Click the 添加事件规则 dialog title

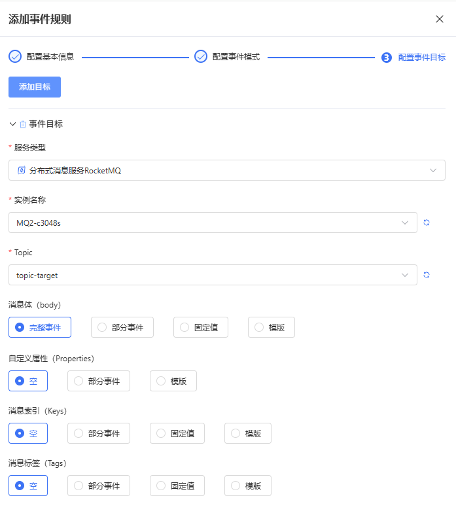[39, 19]
